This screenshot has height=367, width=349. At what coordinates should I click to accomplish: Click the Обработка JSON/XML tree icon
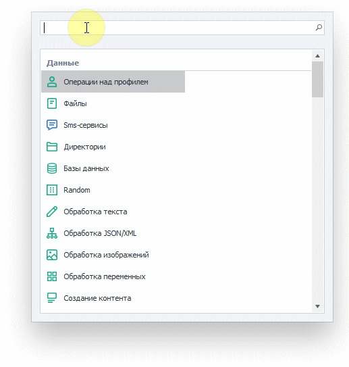[52, 233]
